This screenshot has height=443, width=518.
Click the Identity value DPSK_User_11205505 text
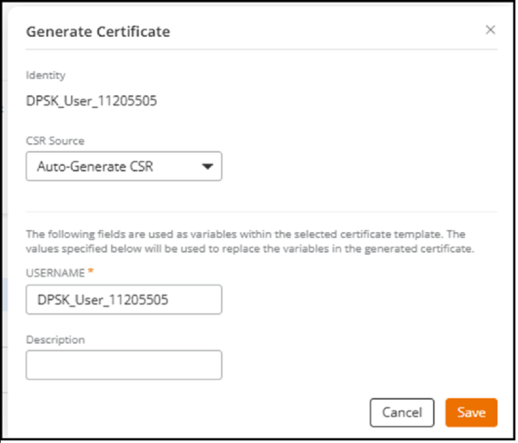pos(91,101)
